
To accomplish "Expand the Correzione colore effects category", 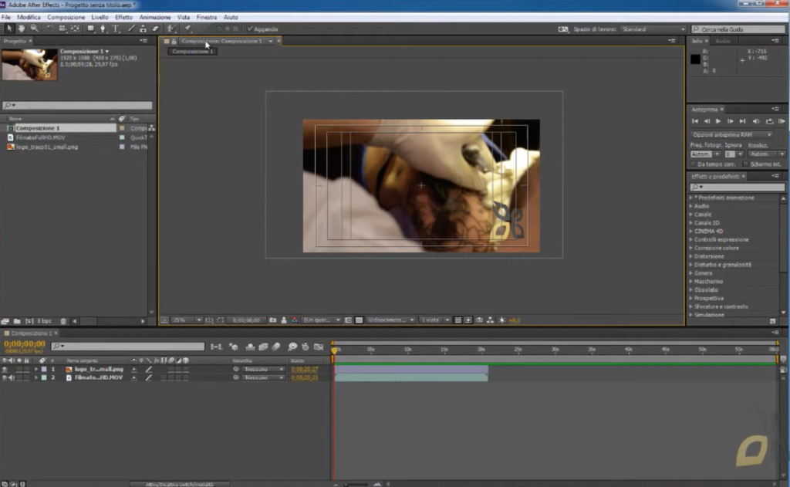I will [x=690, y=248].
